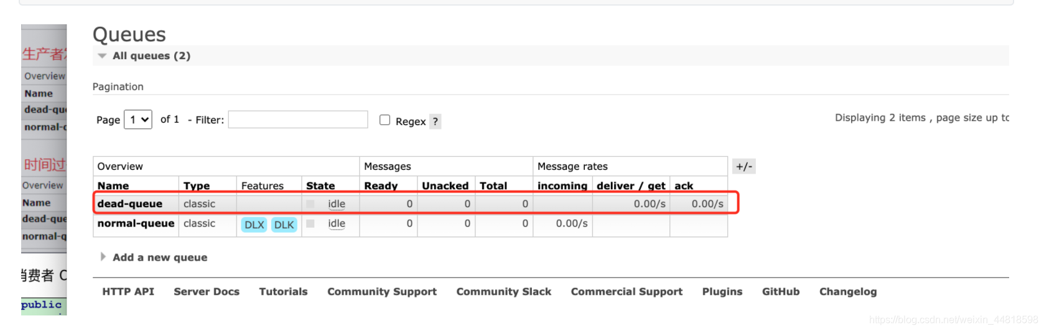Image resolution: width=1044 pixels, height=331 pixels.
Task: Sort table by deliver / get column
Action: point(631,185)
